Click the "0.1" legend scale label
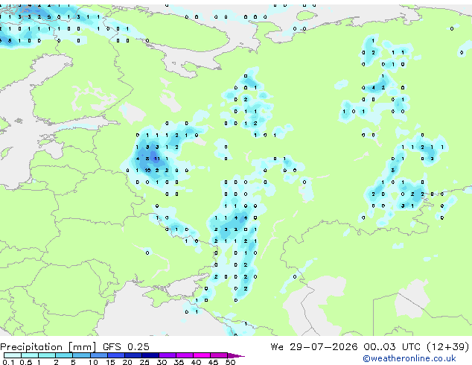472x365 pixels. coord(8,362)
